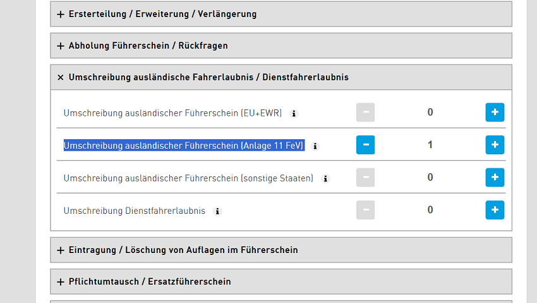The height and width of the screenshot is (303, 537).
Task: Click highlighted Anlage 11 FeV label text
Action: tap(184, 145)
